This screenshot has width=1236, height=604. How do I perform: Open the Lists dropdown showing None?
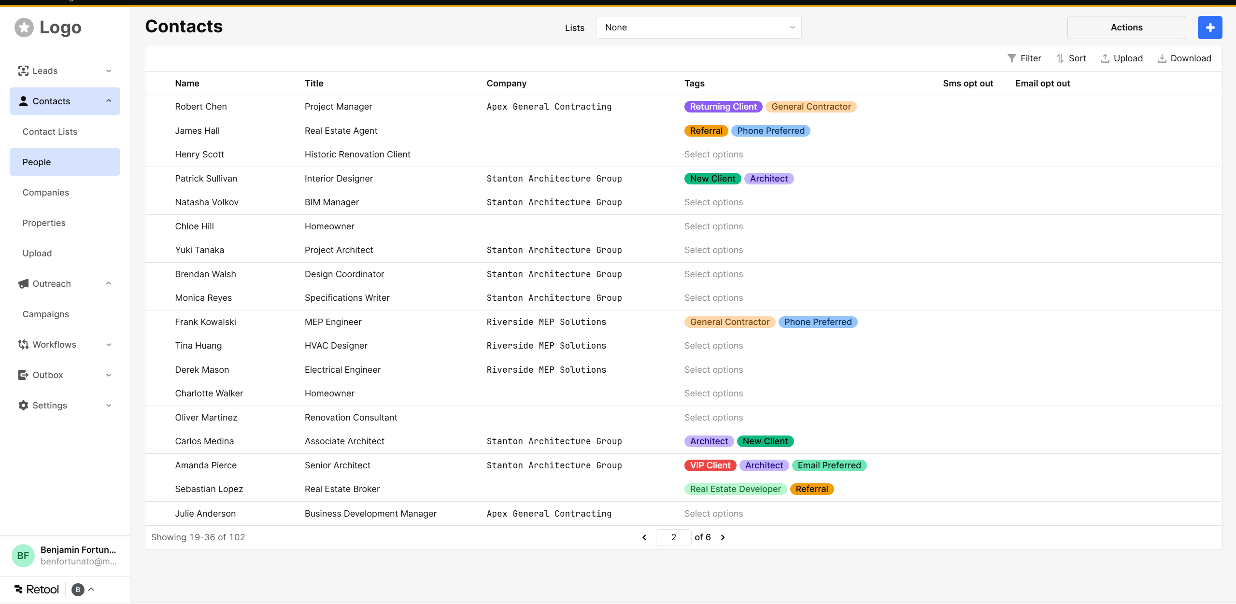[698, 28]
